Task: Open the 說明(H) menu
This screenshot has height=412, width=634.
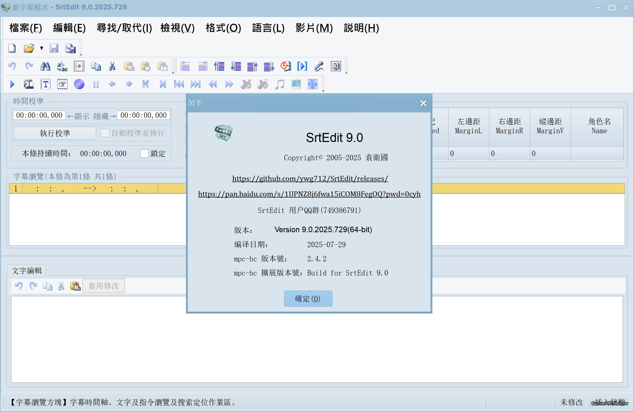Action: point(361,28)
